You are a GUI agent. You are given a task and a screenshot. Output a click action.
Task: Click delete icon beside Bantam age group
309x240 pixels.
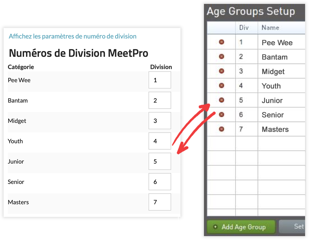click(222, 57)
